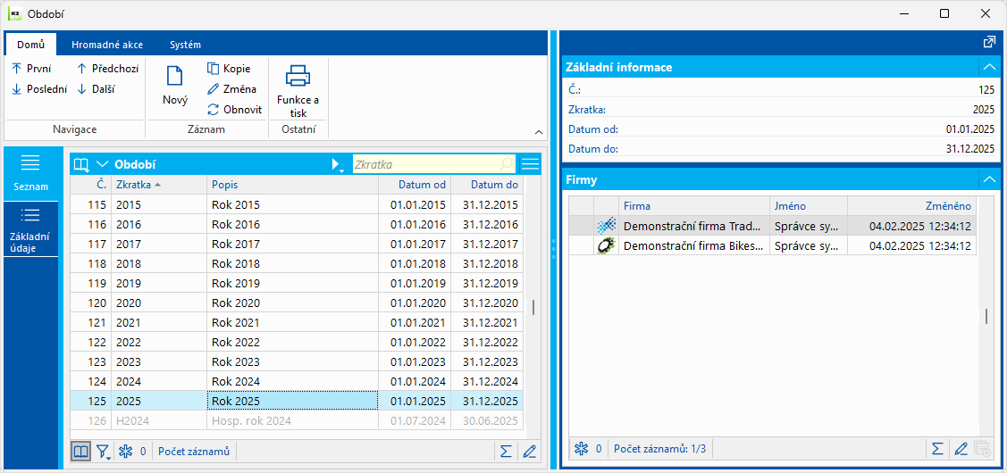The width and height of the screenshot is (1007, 473).
Task: Sort by the Datum od column header
Action: pos(415,185)
